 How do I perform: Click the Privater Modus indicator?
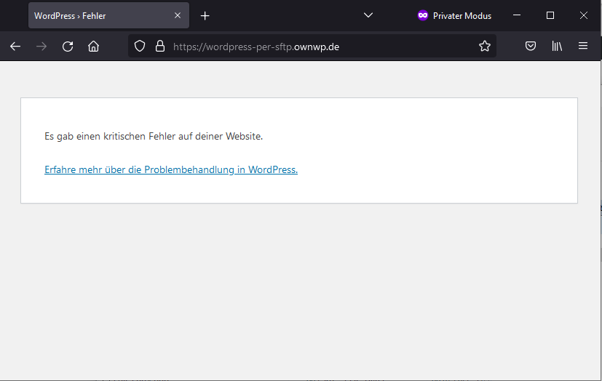(x=454, y=16)
